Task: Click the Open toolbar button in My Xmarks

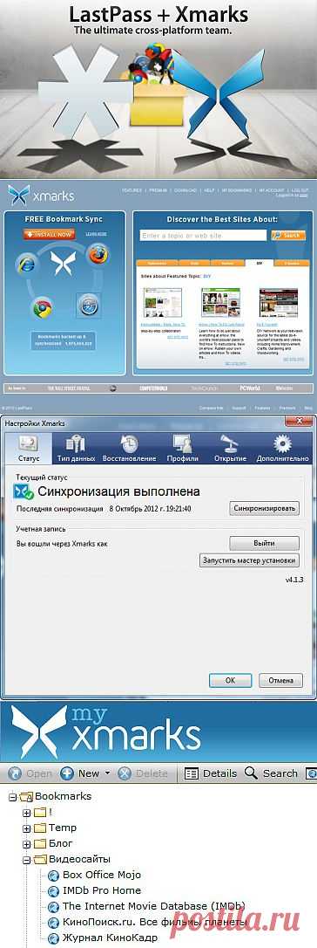Action: tap(30, 773)
